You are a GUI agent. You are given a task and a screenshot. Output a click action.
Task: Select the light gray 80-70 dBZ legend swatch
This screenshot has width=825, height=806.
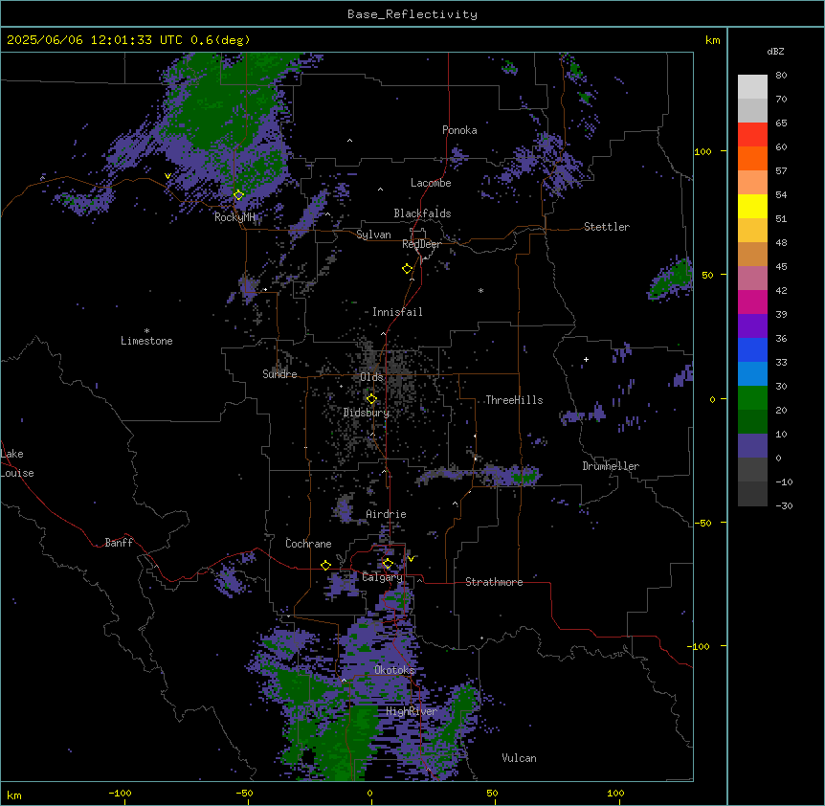(x=752, y=86)
